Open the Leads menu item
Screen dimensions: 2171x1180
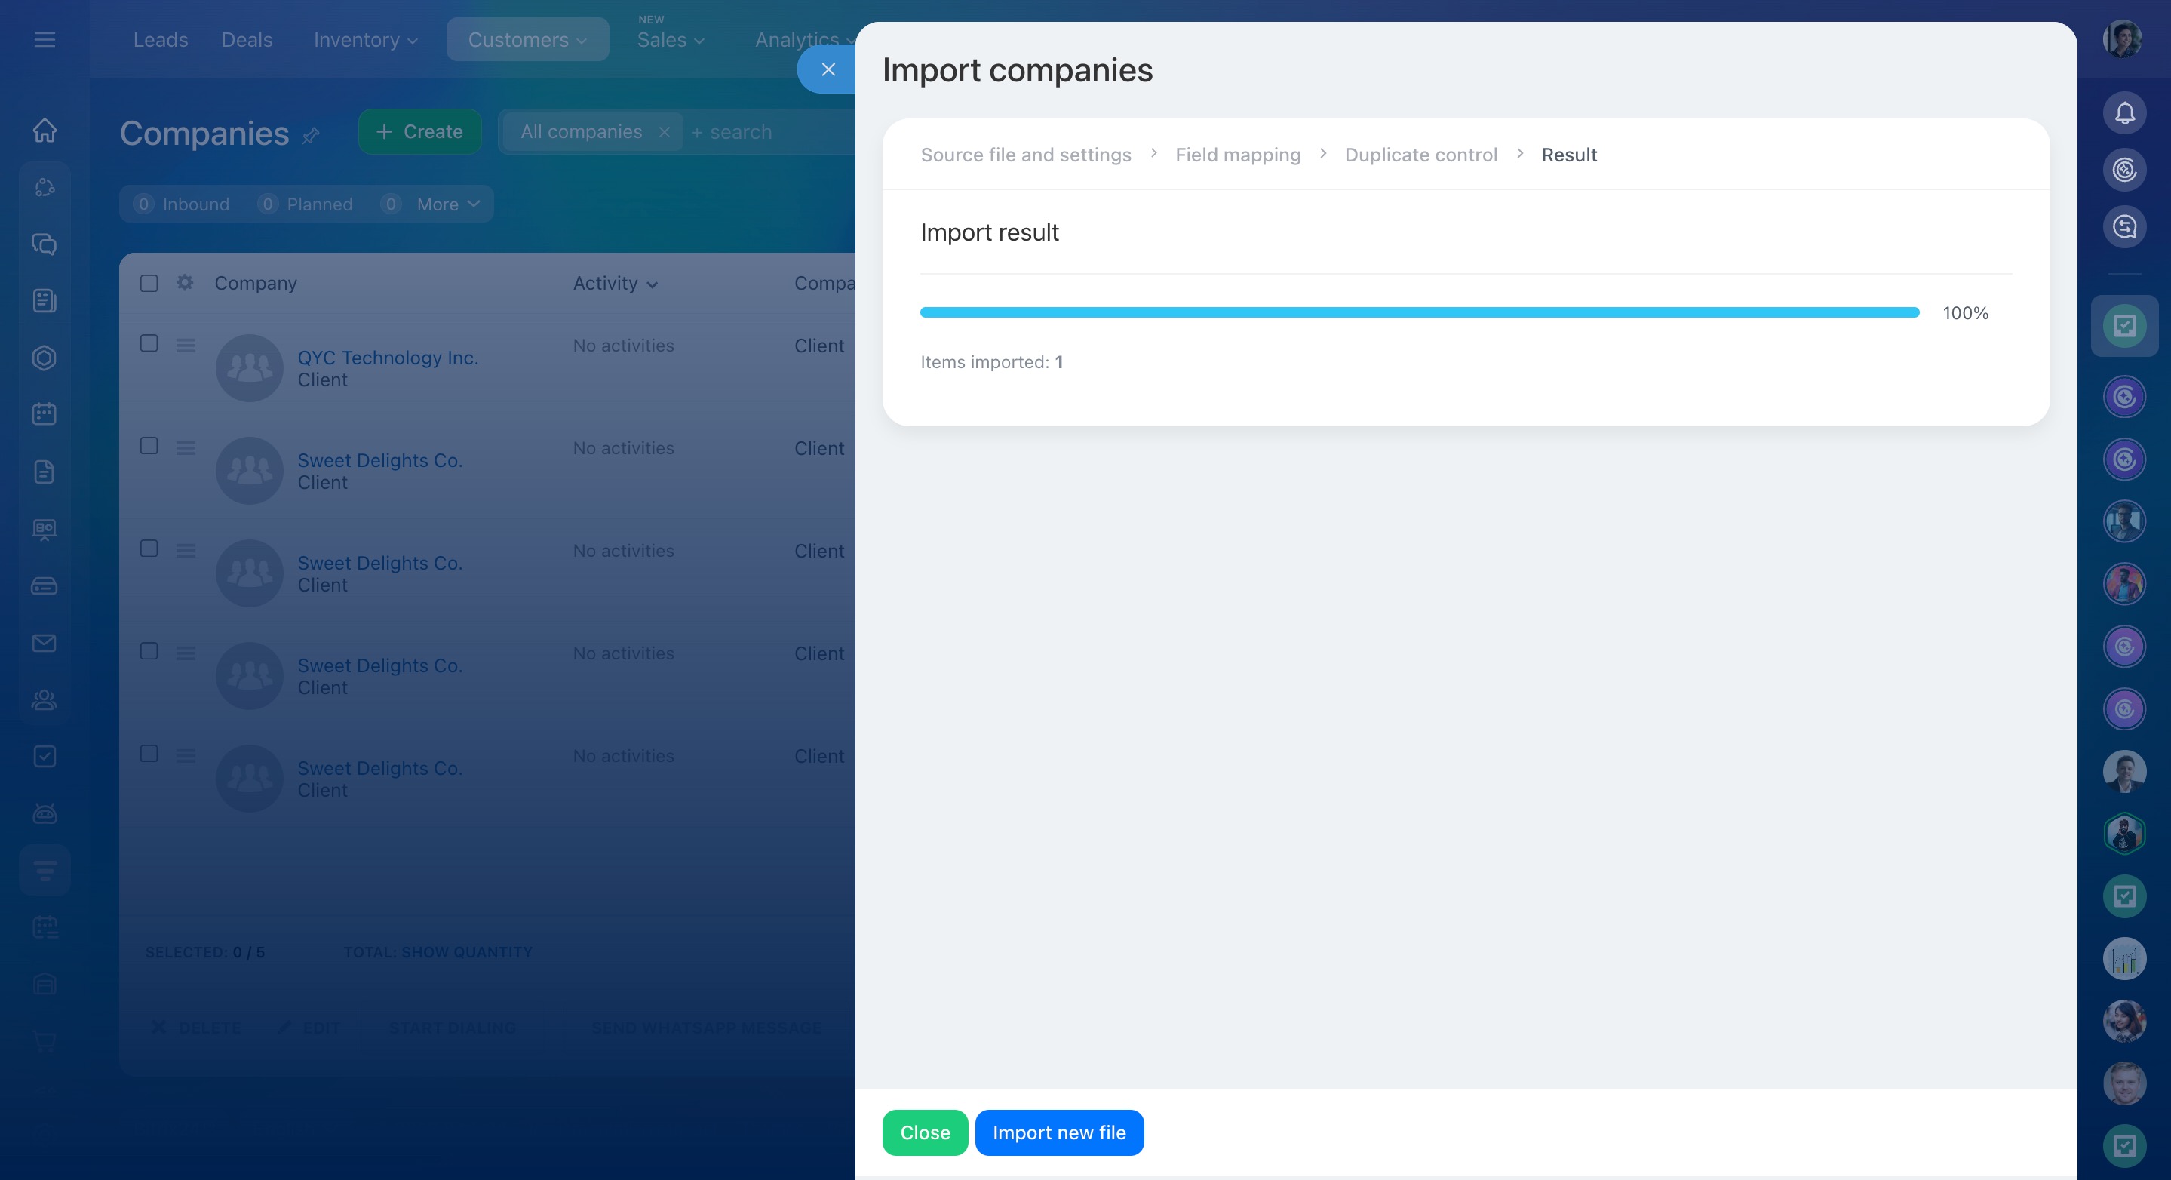tap(160, 40)
